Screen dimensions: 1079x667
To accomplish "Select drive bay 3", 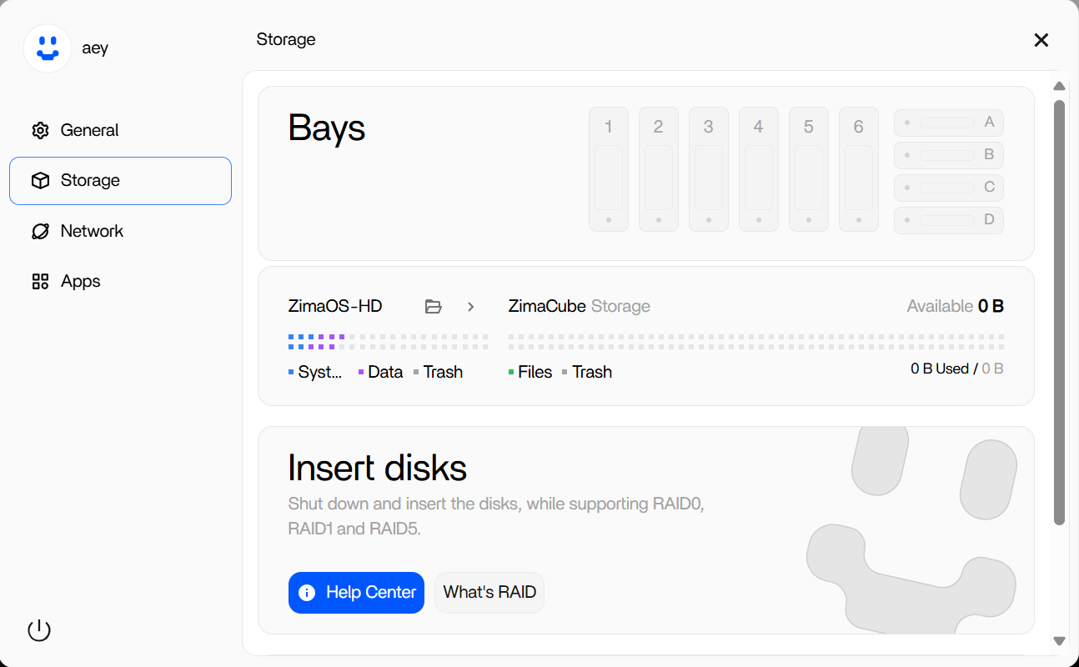I will pyautogui.click(x=709, y=169).
